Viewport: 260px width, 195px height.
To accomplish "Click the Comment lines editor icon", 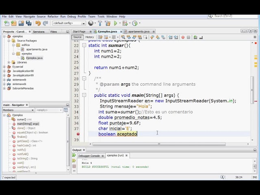I will pyautogui.click(x=195, y=37).
